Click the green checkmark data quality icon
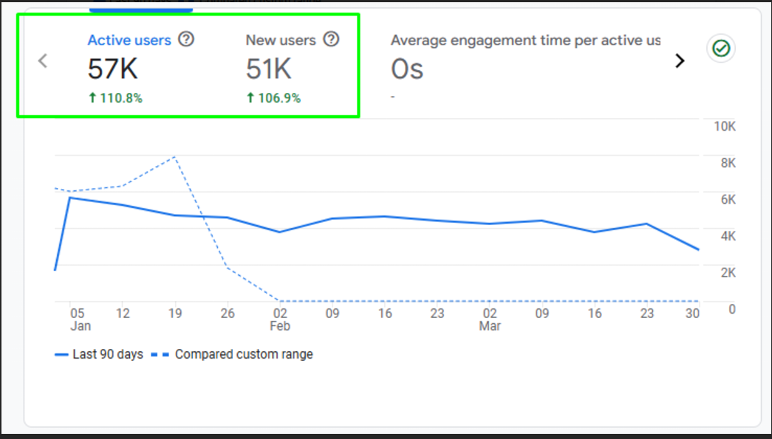Screen dimensions: 772x439 click(x=720, y=49)
